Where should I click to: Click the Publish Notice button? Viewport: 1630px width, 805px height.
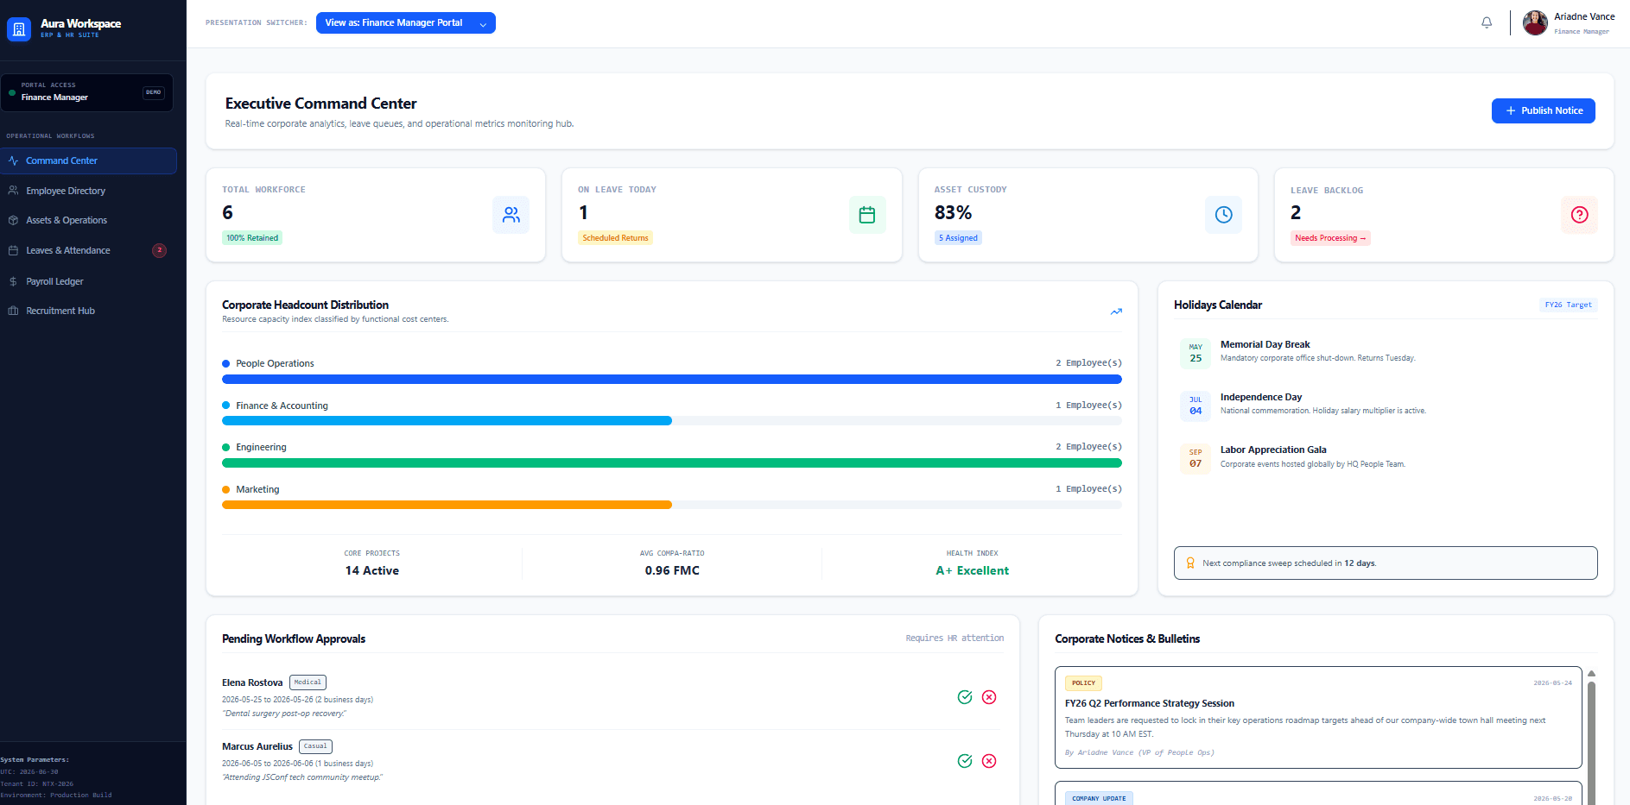coord(1543,110)
